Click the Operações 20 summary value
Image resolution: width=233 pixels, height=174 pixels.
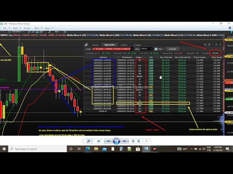[192, 53]
